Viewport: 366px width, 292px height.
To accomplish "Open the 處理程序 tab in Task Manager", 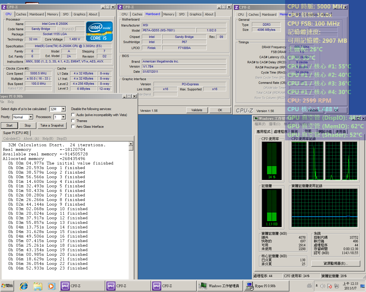I will coord(281,131).
